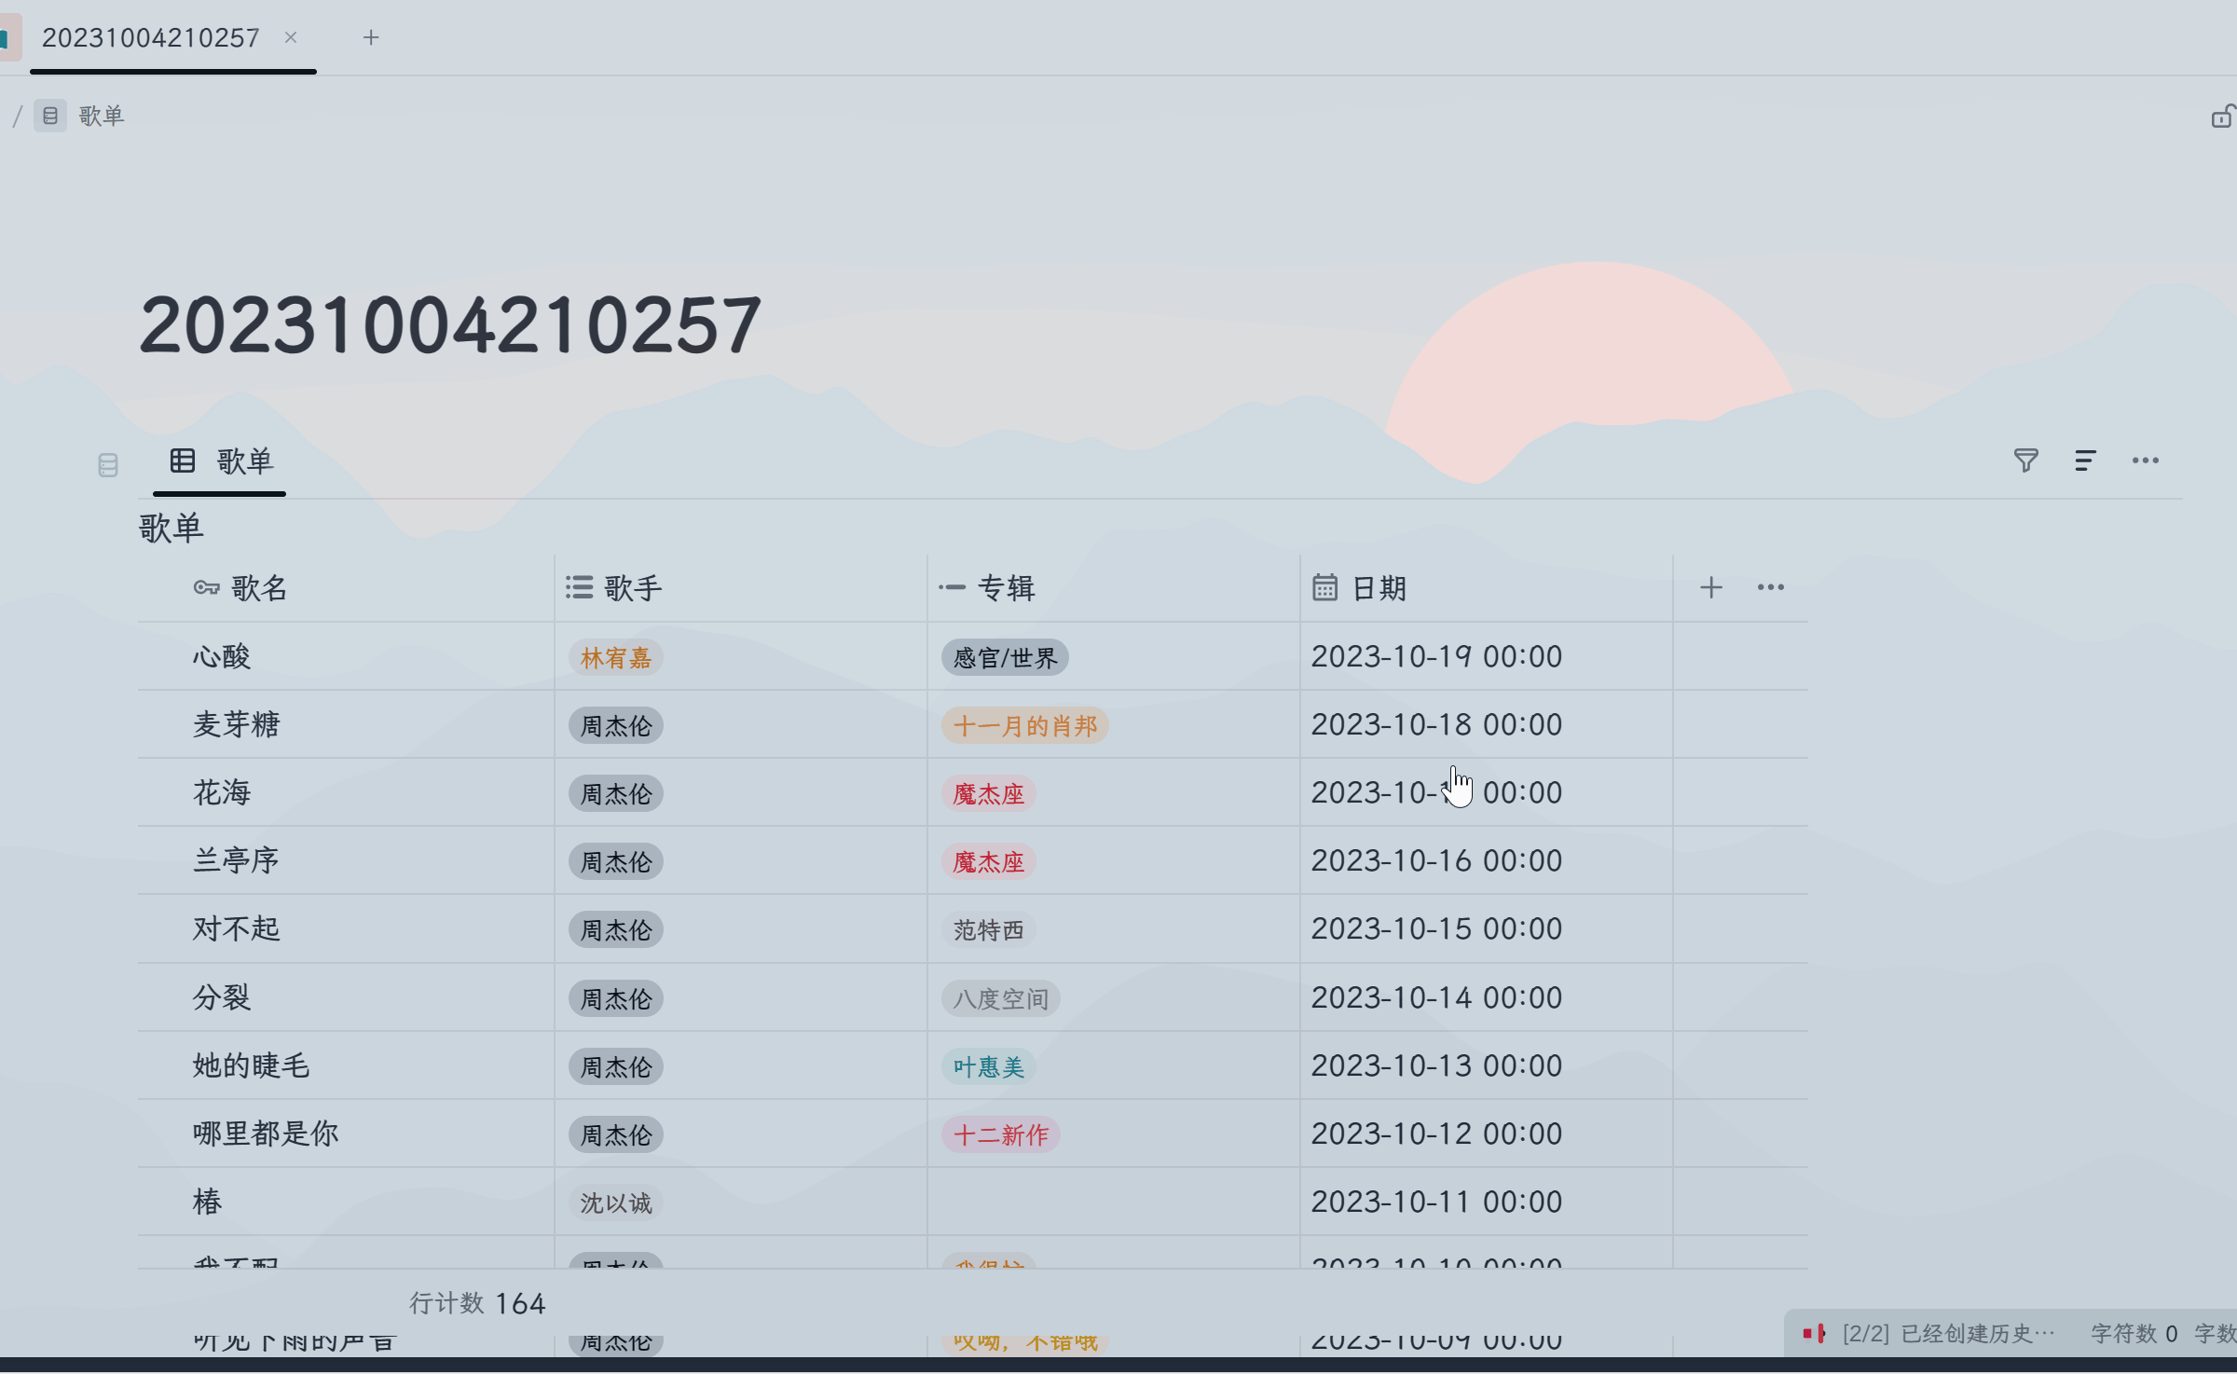This screenshot has width=2237, height=1374.
Task: Click the 行计数 164 row count footer
Action: (477, 1303)
